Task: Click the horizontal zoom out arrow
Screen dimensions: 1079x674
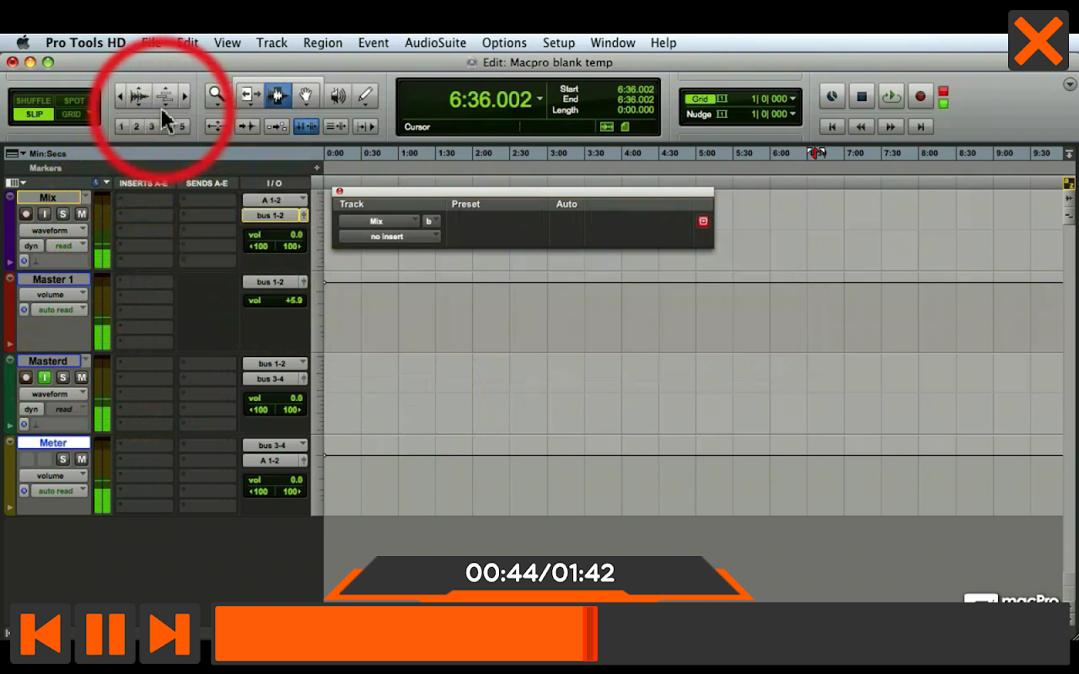Action: (x=120, y=96)
